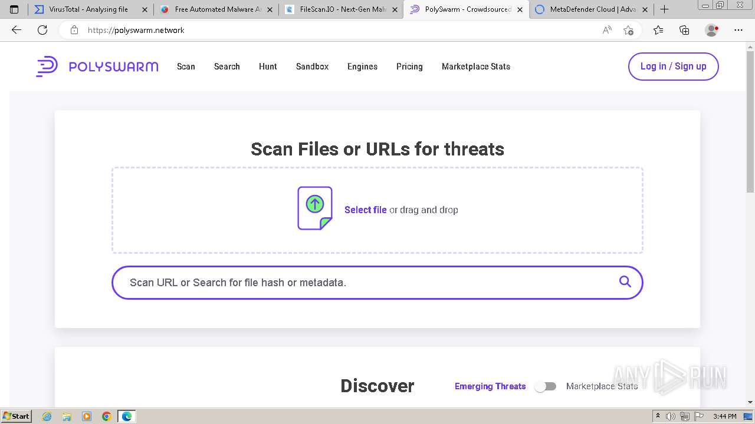This screenshot has width=755, height=424.
Task: Refresh the current page
Action: (42, 30)
